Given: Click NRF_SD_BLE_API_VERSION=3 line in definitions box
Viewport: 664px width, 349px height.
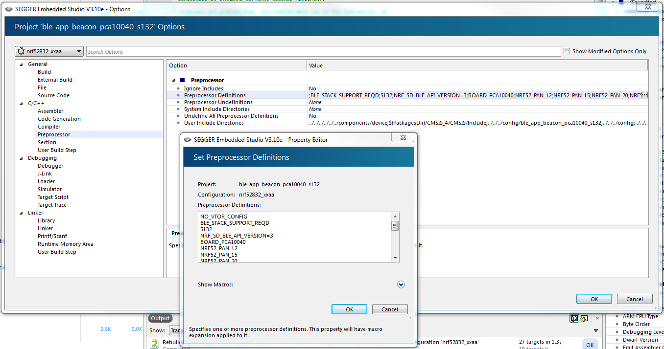Looking at the screenshot, I should tap(237, 236).
